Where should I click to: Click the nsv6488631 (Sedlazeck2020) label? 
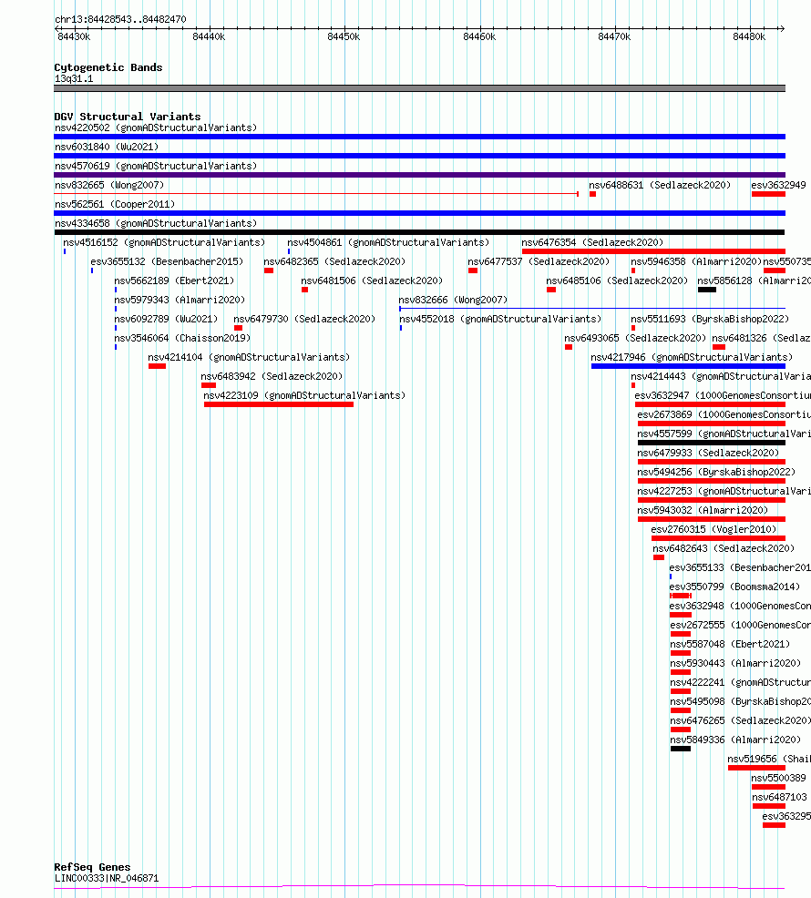pos(661,185)
